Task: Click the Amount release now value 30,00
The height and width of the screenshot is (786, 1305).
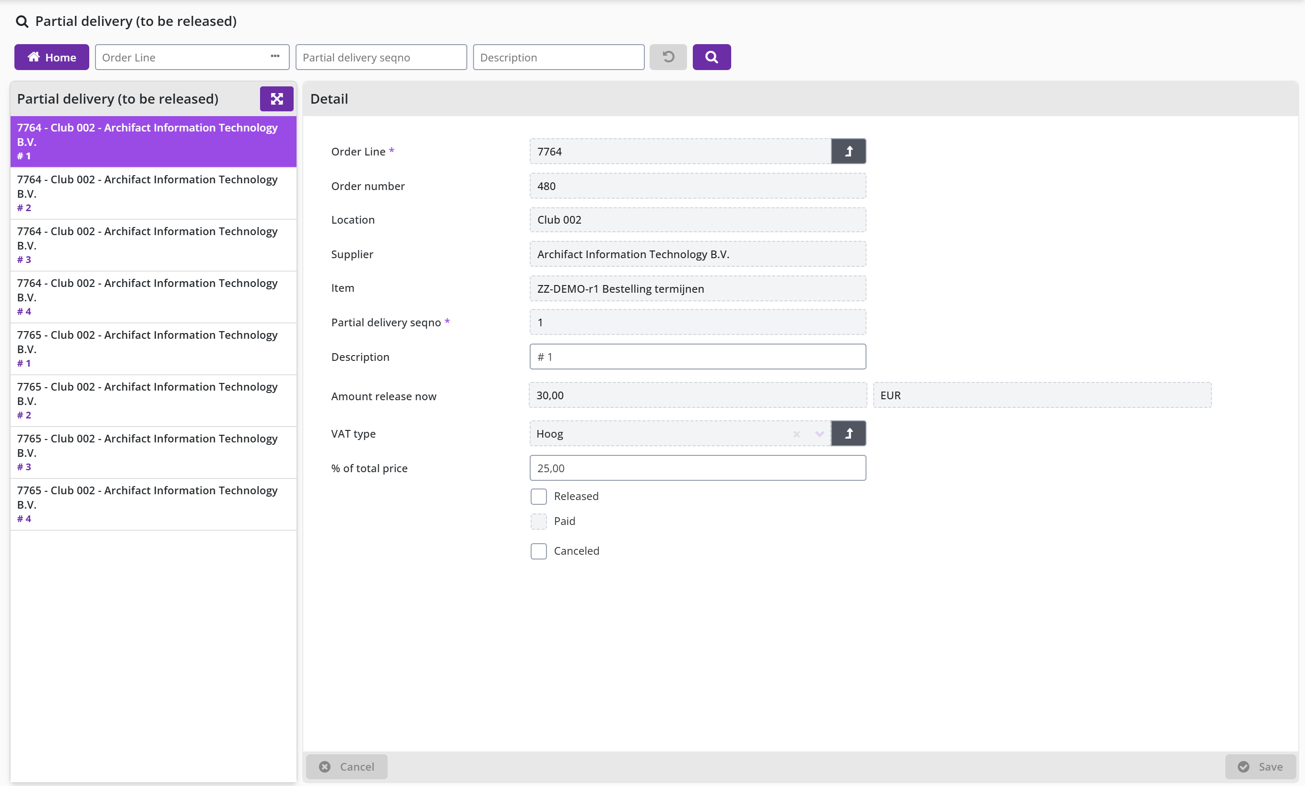Action: coord(698,395)
